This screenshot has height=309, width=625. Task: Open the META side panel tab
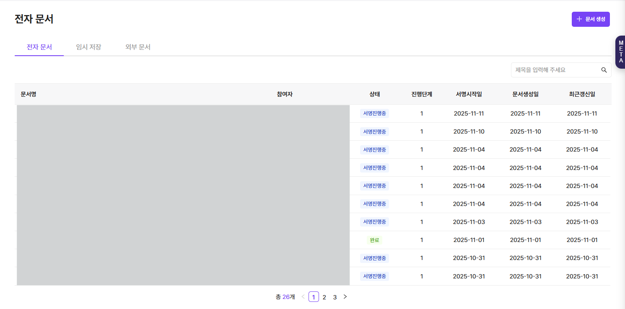pyautogui.click(x=620, y=52)
